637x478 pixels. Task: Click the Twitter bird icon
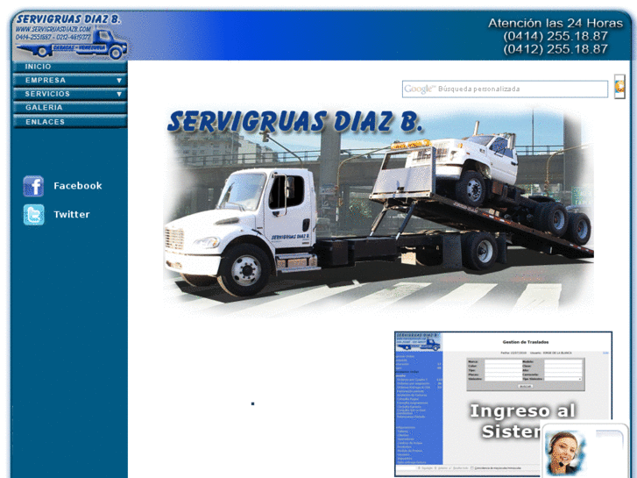point(33,215)
